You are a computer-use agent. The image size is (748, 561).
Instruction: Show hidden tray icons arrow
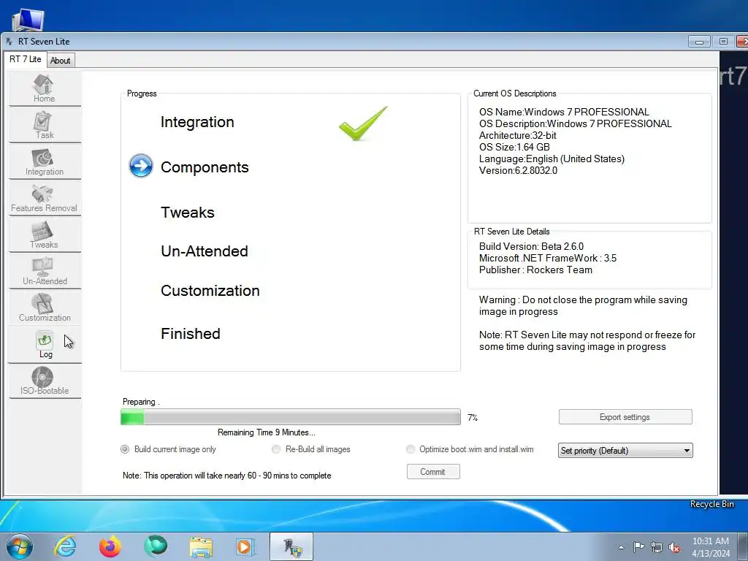click(621, 547)
